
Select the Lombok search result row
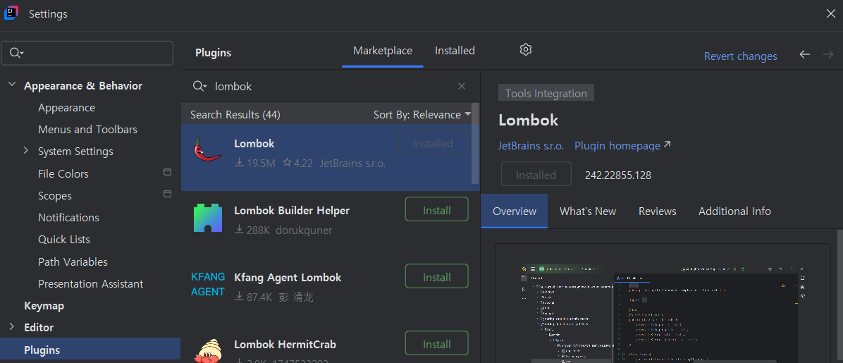[x=326, y=158]
